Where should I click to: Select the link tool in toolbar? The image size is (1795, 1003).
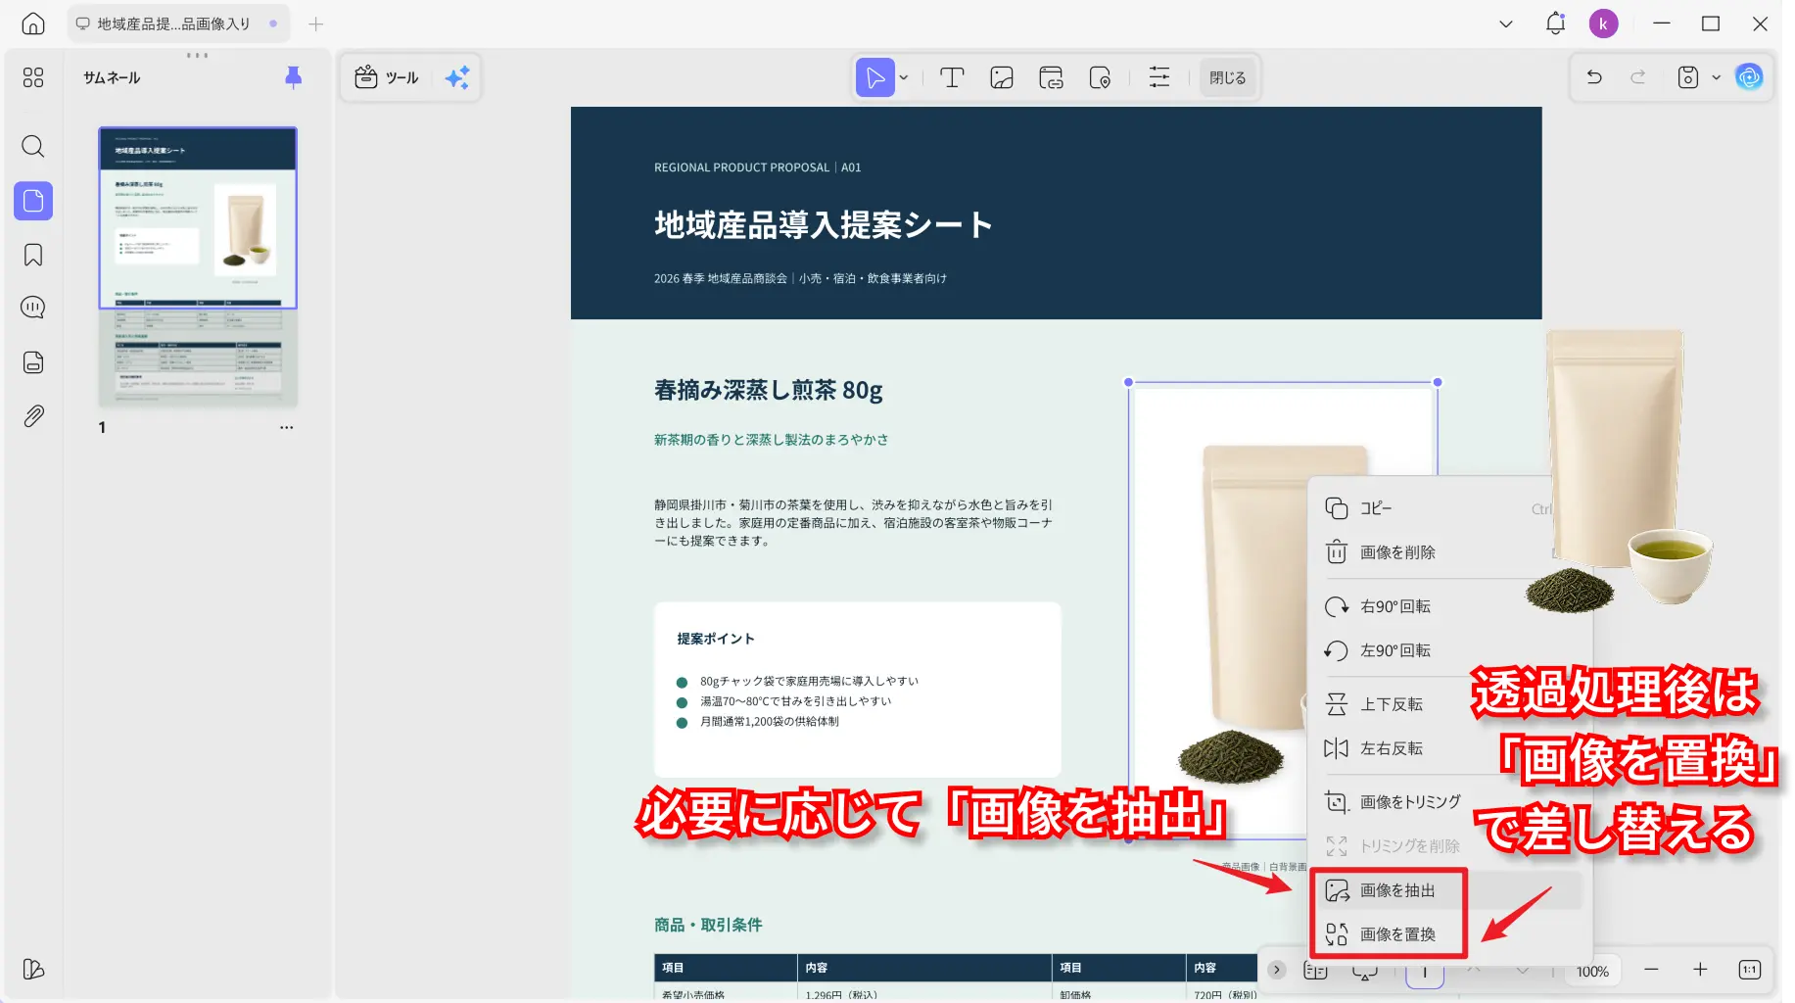[x=1051, y=77]
